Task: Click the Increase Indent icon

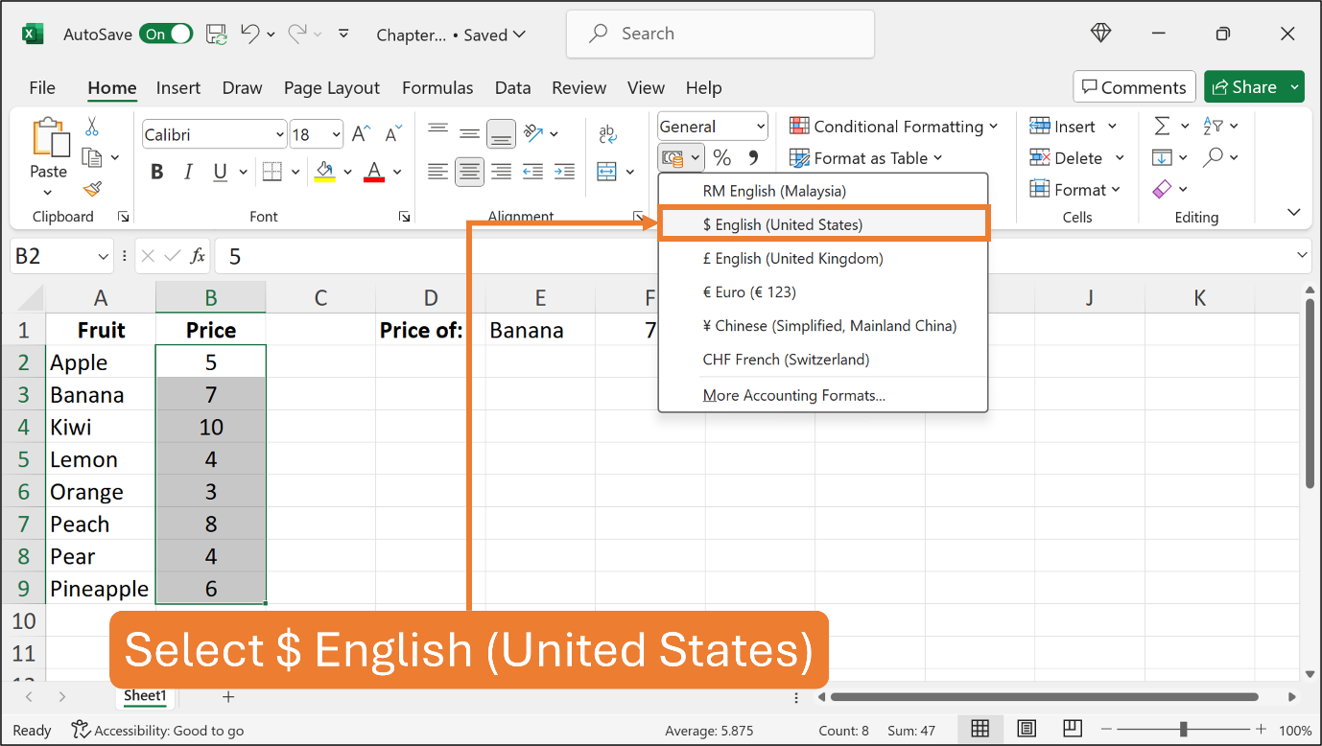Action: pyautogui.click(x=565, y=173)
